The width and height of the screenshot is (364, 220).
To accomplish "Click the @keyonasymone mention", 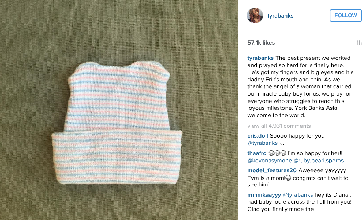I will [270, 161].
